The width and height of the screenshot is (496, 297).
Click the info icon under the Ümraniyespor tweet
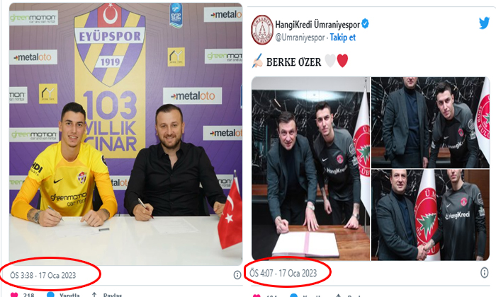[484, 272]
